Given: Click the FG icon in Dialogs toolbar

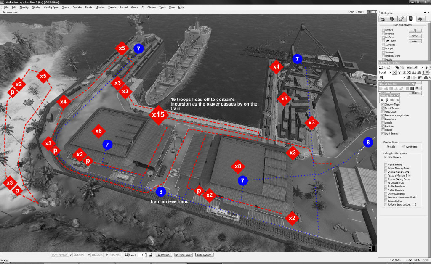Looking at the screenshot, I should point(396,100).
